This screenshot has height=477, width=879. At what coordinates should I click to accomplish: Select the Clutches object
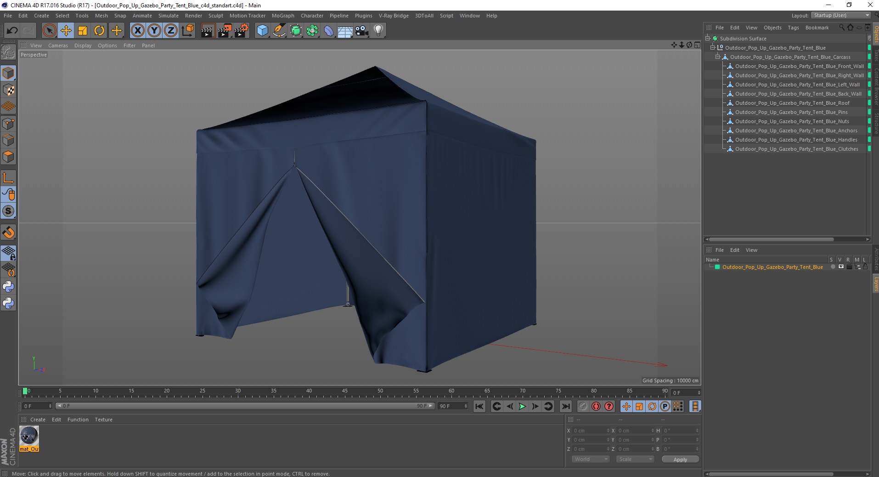click(x=796, y=149)
